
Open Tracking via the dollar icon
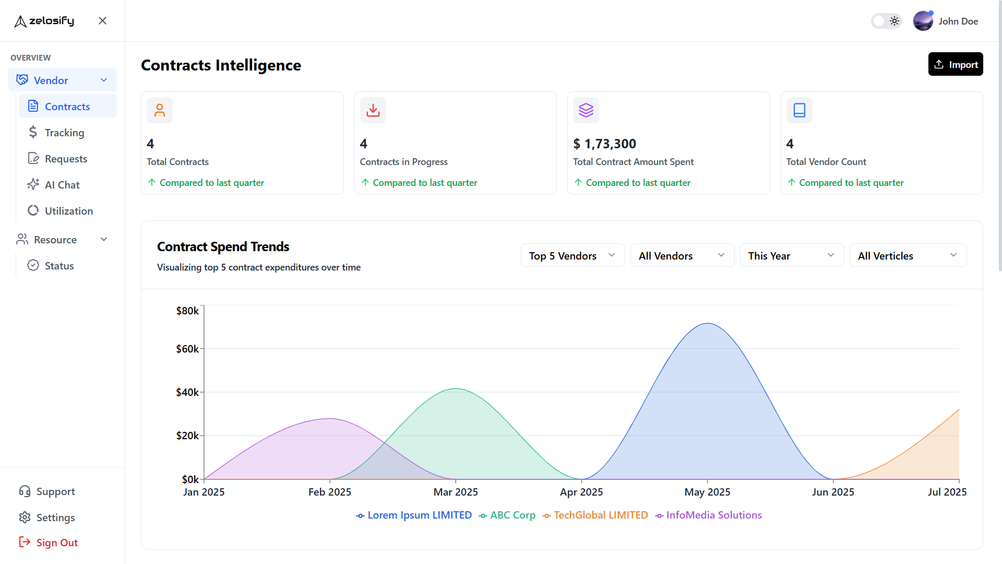tap(32, 132)
